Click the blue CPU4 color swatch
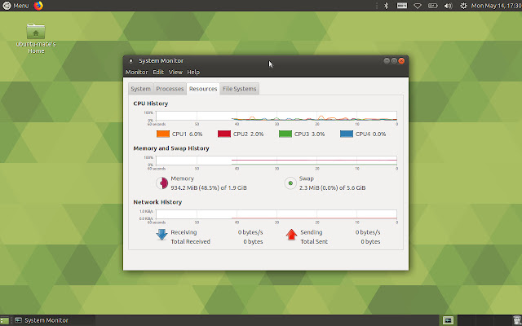 point(347,134)
